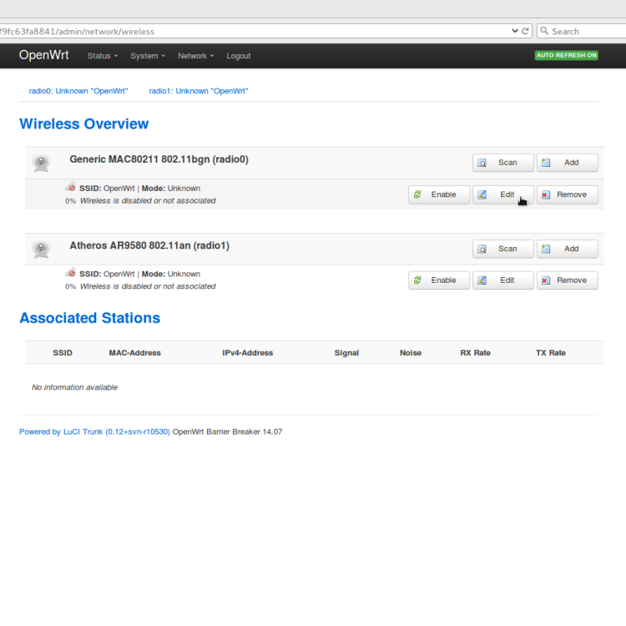
Task: Click the No information available text
Action: tap(74, 387)
